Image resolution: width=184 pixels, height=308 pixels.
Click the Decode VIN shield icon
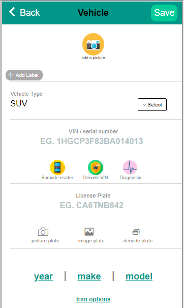coord(96,167)
